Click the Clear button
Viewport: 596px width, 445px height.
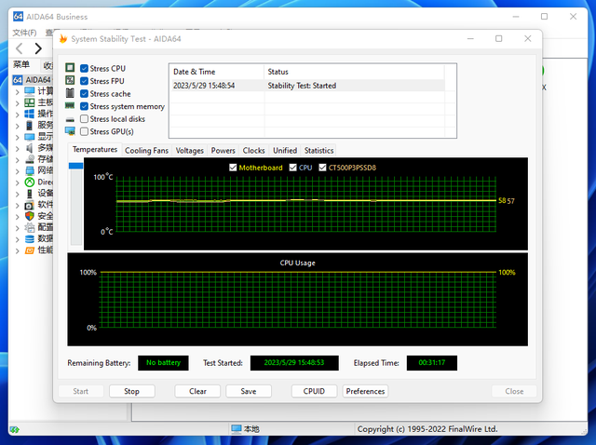[x=197, y=391]
